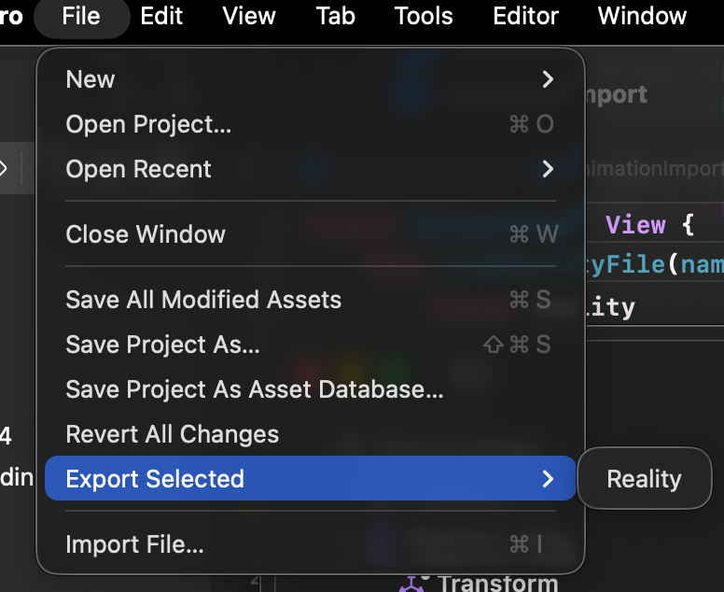Open the Tools menu
Screen dimensions: 724x592
(x=424, y=16)
